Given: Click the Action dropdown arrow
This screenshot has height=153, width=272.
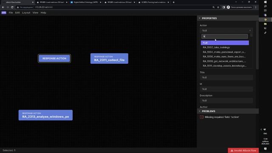Looking at the screenshot, I should 250,31.
